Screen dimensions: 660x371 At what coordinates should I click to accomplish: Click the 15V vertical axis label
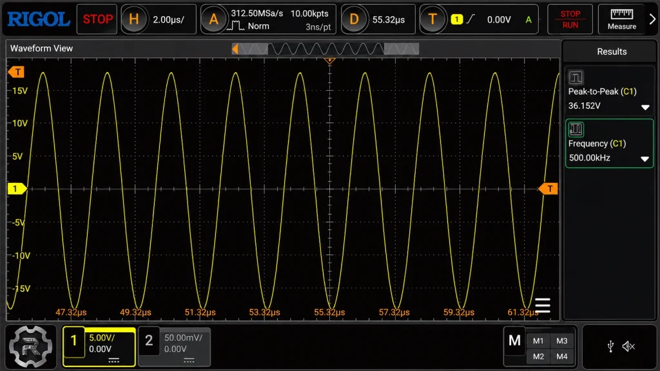[x=20, y=91]
